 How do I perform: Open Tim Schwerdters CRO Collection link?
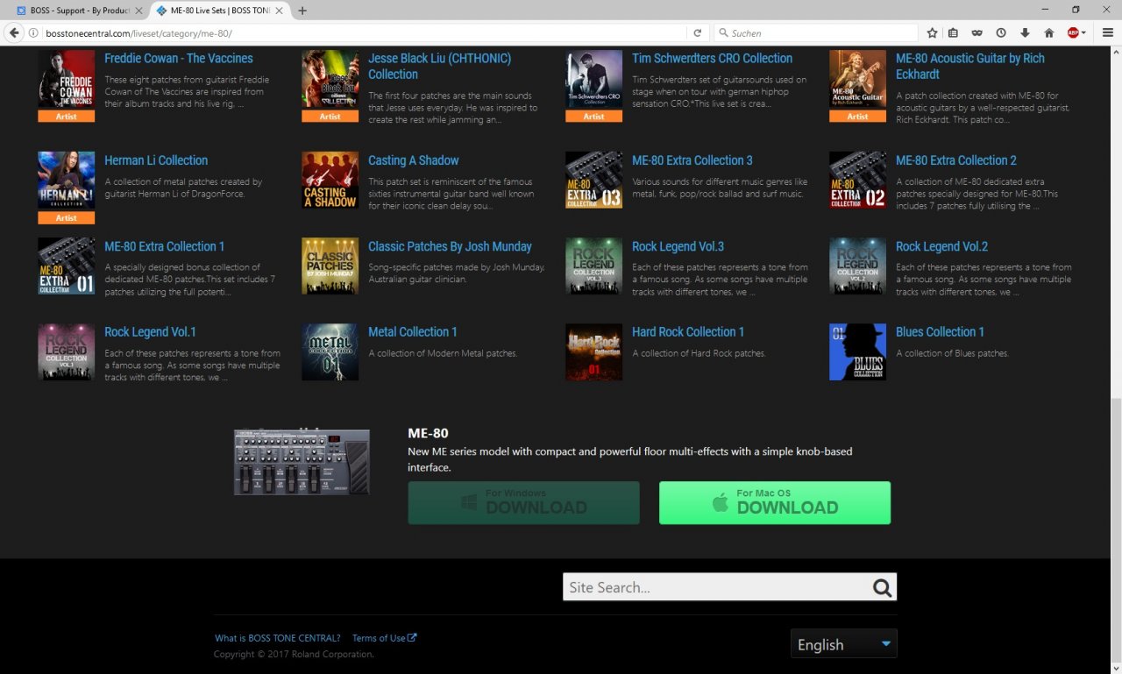pos(712,59)
